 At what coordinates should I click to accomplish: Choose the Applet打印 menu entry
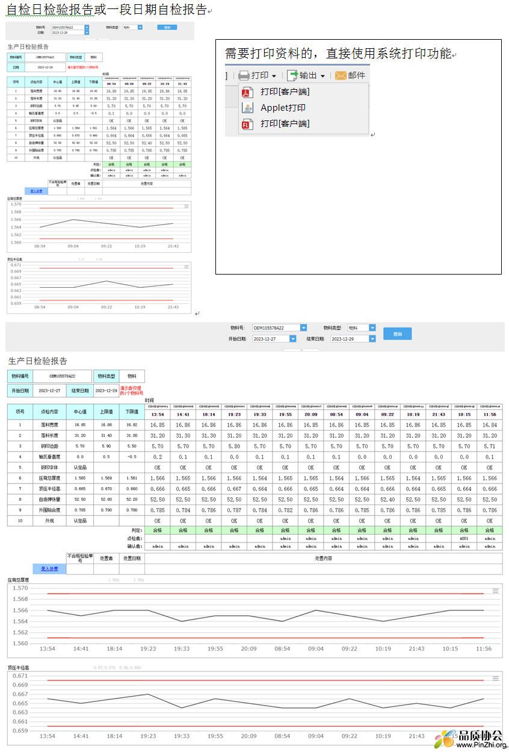274,108
